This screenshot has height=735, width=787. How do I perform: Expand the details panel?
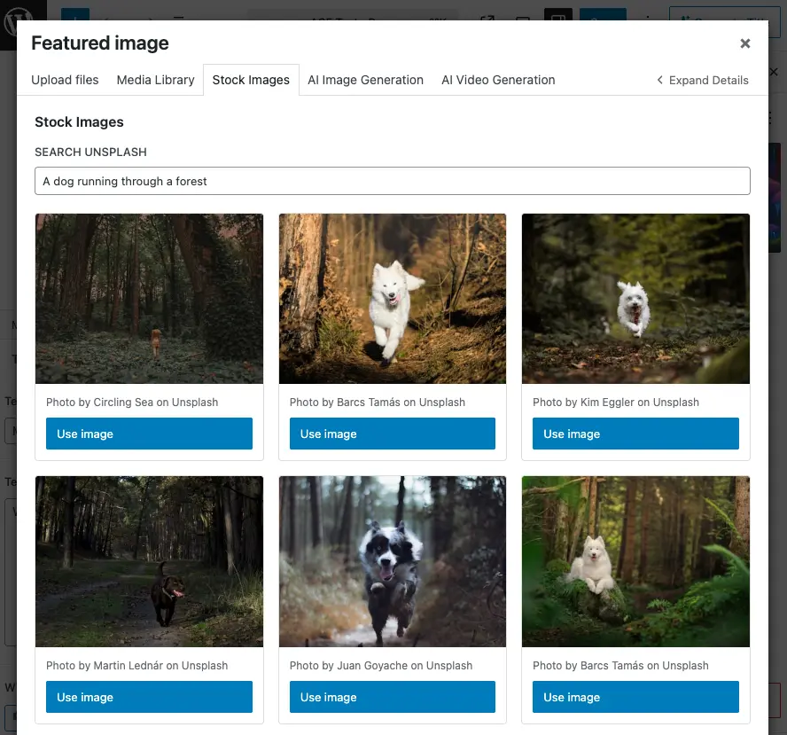[x=703, y=80]
